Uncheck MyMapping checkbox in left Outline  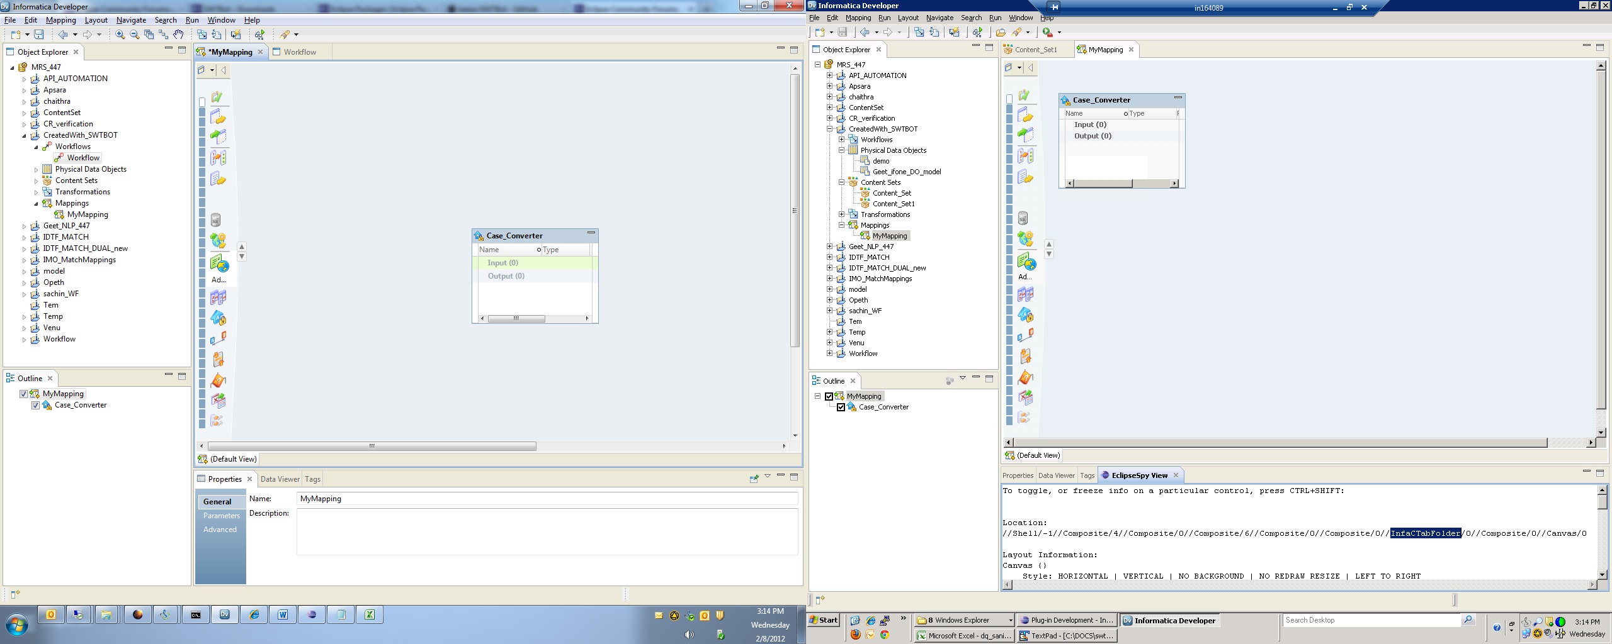point(23,394)
